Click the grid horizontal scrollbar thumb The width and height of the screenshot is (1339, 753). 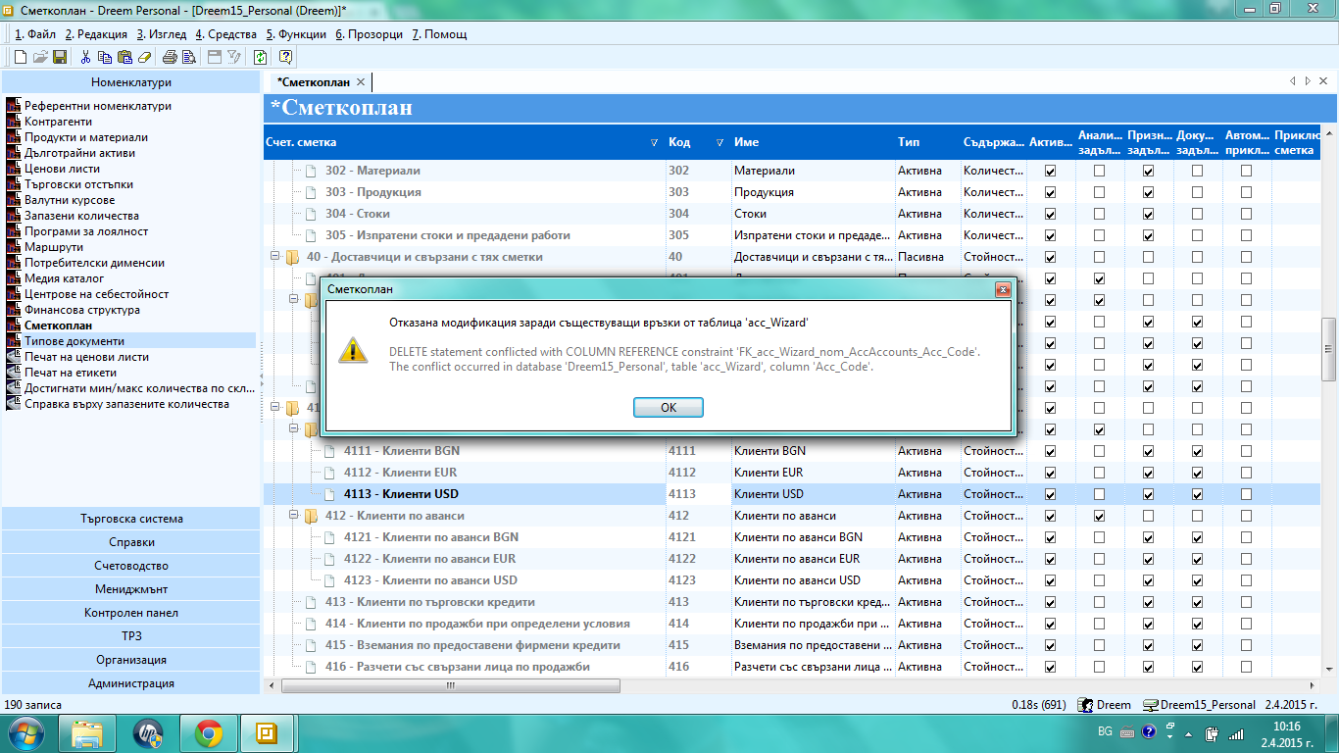pos(452,685)
